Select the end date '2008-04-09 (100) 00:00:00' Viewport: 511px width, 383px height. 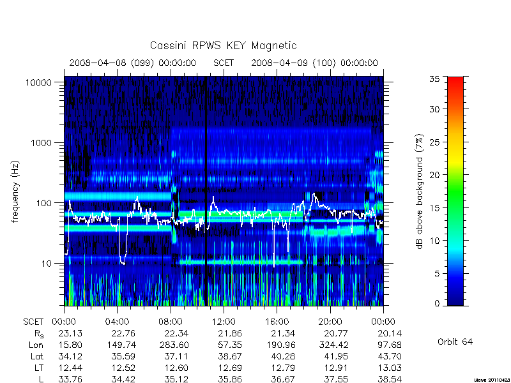314,63
